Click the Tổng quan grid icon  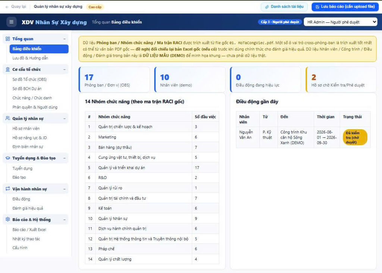tap(8, 39)
